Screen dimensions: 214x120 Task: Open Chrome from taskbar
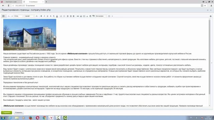44,118
